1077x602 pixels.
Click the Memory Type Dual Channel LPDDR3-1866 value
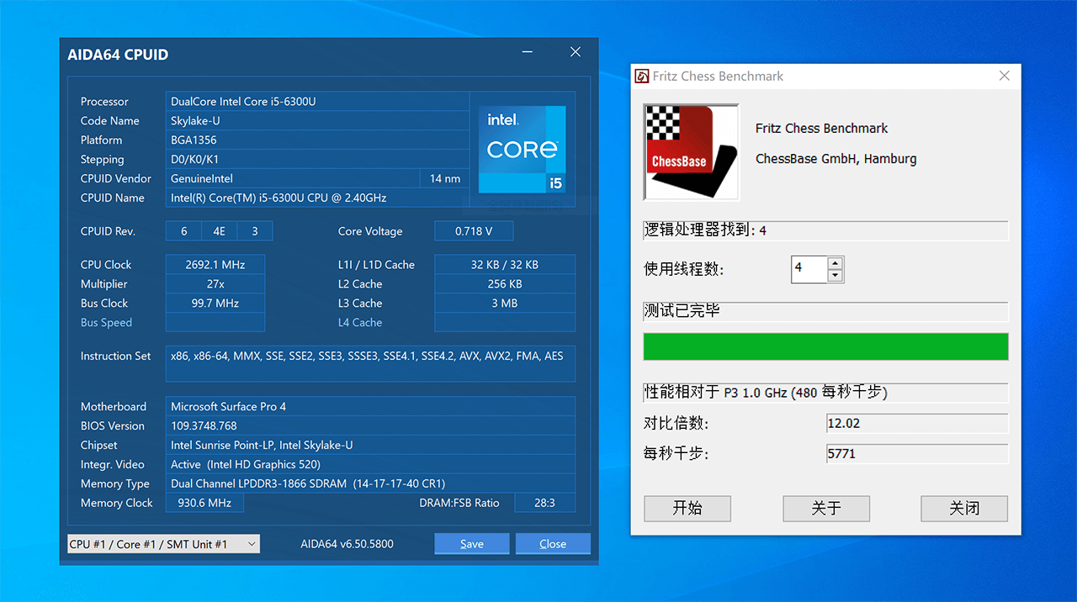[370, 483]
